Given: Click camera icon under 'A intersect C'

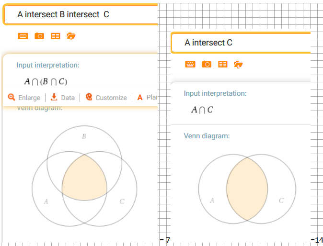Looking at the screenshot, I should coord(207,64).
